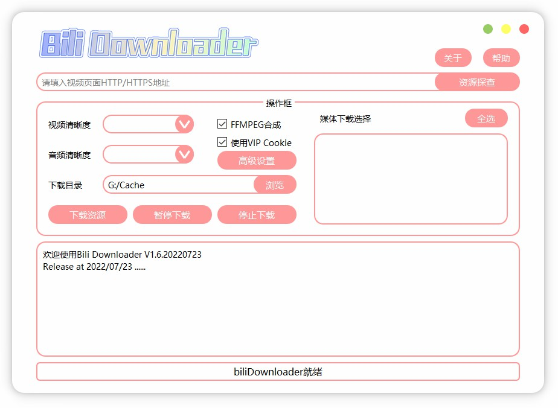Click the 视频清晰度 label
Viewport: 558px width, 408px height.
click(x=69, y=125)
